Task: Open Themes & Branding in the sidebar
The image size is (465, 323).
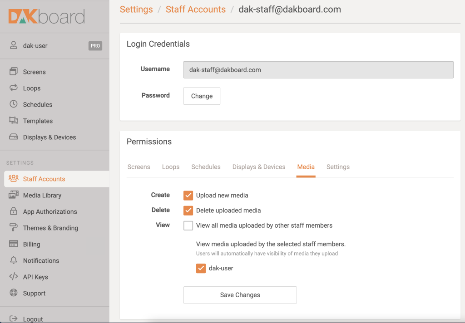Action: pyautogui.click(x=51, y=228)
